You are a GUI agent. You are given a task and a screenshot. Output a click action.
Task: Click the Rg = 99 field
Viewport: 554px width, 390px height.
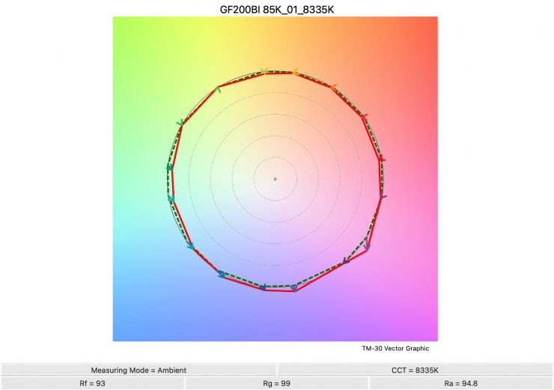pos(276,383)
